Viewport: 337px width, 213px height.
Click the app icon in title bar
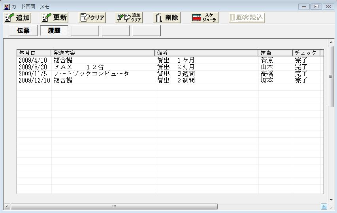7,7
